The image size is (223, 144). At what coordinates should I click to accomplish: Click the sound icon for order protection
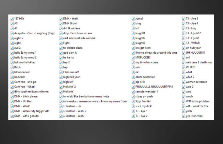(x=133, y=77)
